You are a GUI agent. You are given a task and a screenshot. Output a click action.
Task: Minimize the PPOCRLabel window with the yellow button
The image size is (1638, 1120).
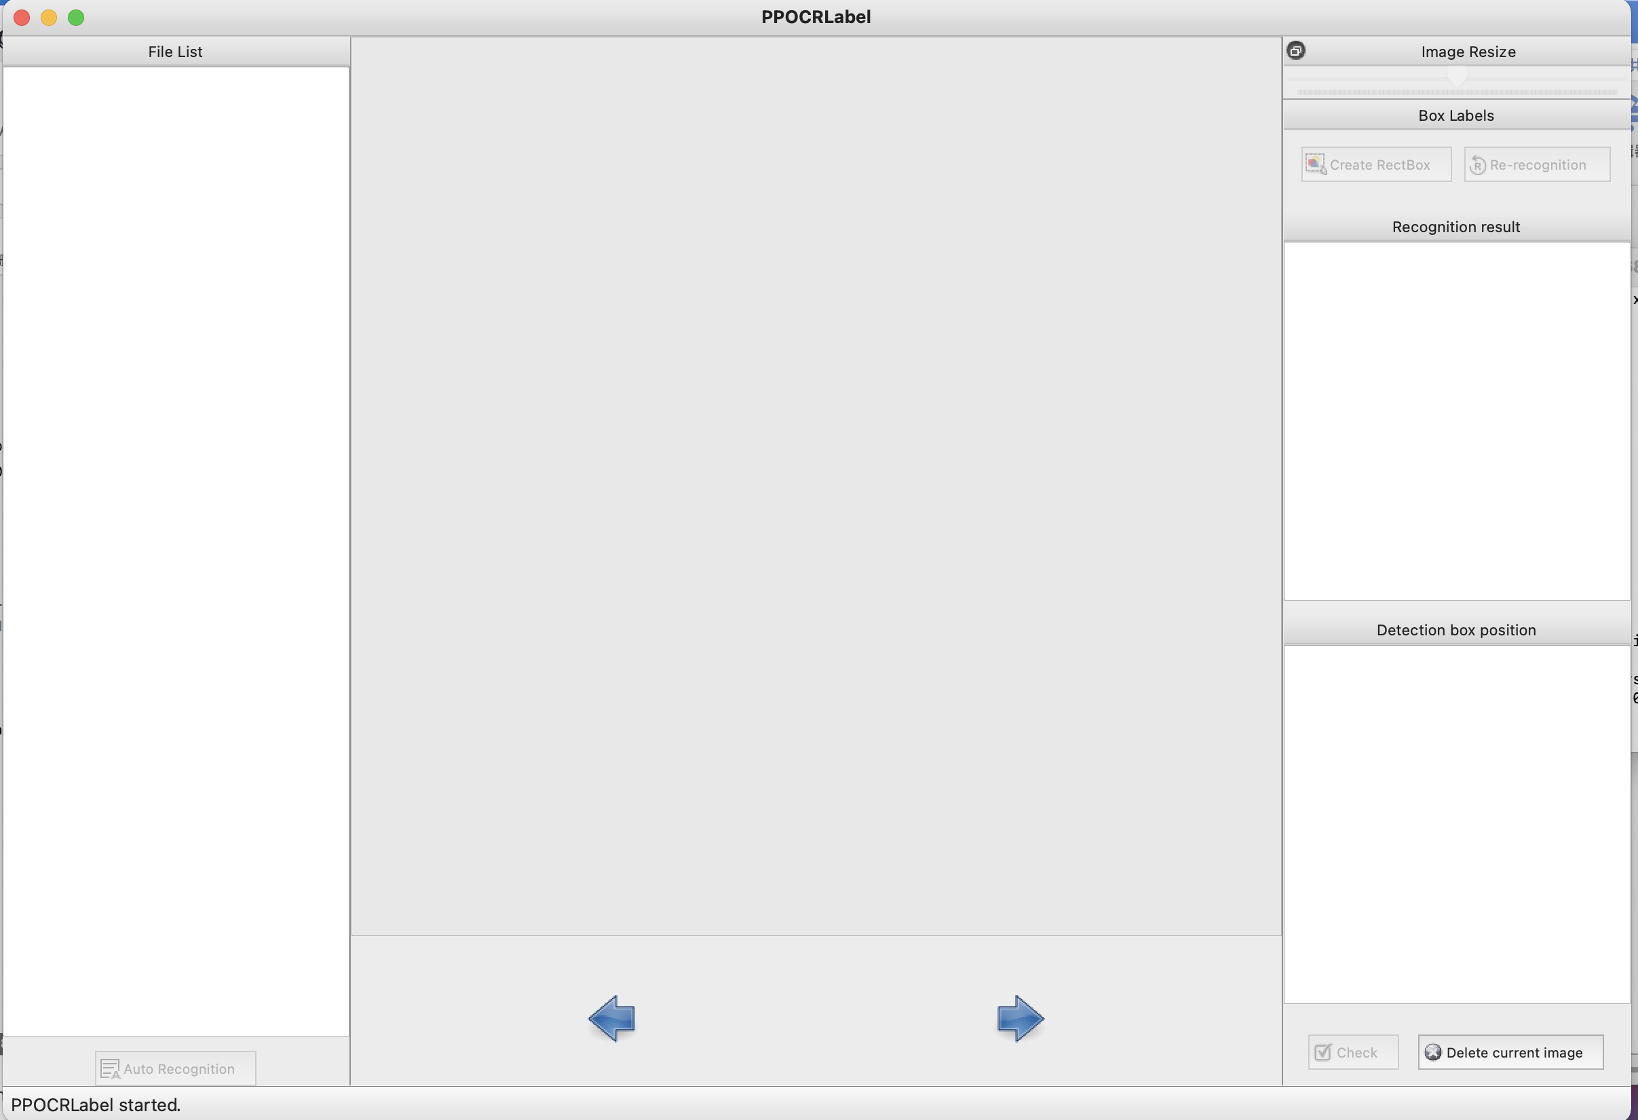(x=49, y=18)
